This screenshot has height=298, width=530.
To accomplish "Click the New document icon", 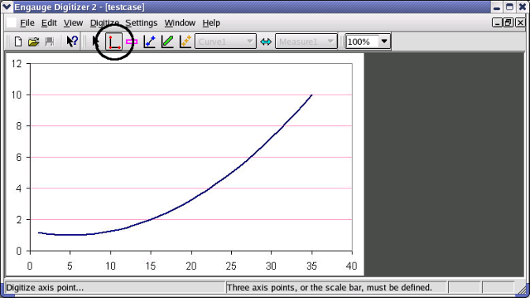I will tap(18, 42).
